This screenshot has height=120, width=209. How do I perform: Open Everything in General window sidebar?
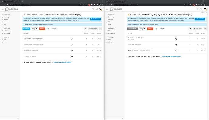pos(6,17)
